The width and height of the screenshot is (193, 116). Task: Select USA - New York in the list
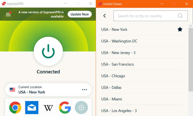142,30
